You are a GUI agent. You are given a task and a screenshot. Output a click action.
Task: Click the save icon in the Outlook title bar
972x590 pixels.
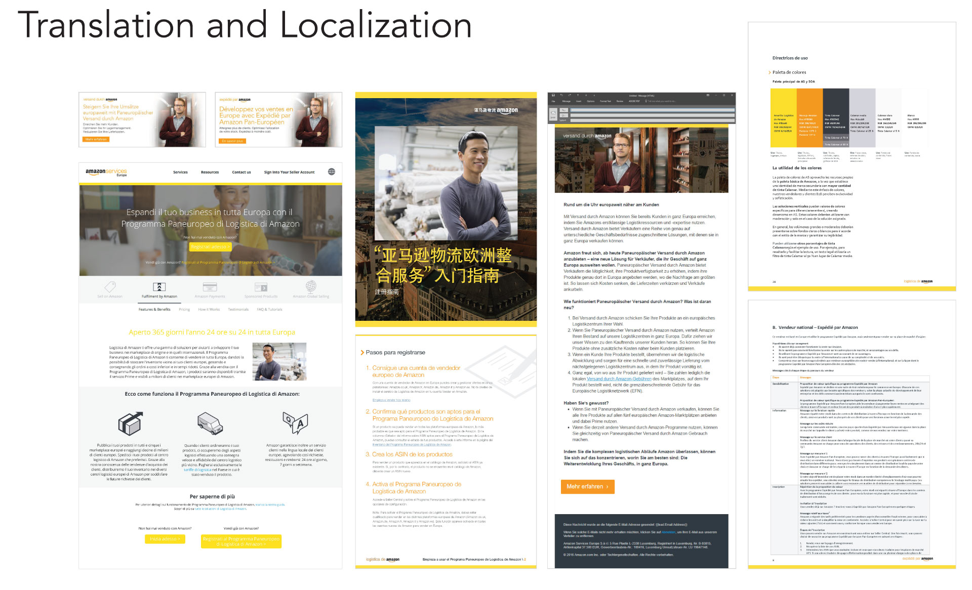[553, 95]
